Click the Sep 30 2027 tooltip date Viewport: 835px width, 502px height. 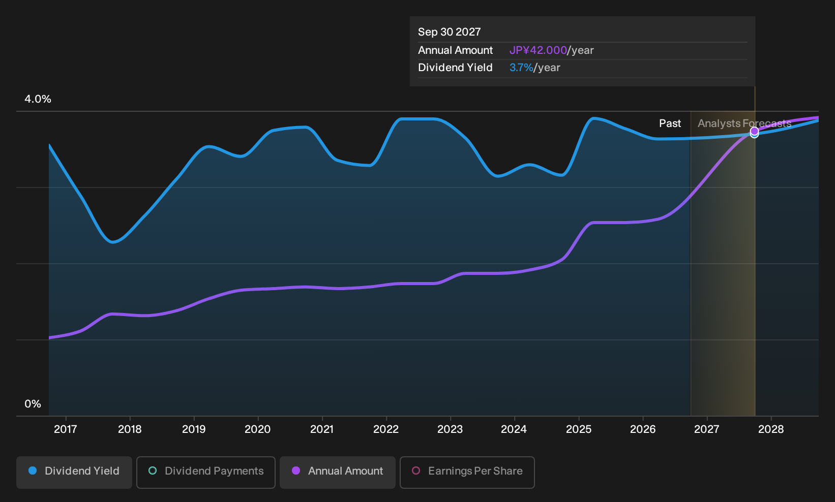pyautogui.click(x=450, y=32)
